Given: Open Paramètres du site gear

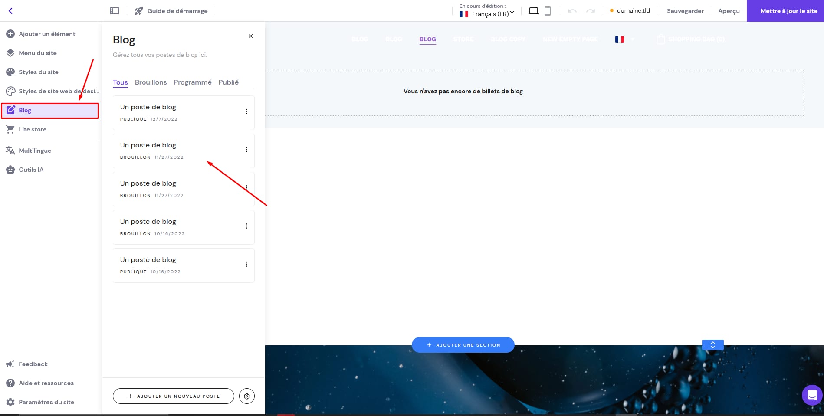Looking at the screenshot, I should [x=46, y=402].
